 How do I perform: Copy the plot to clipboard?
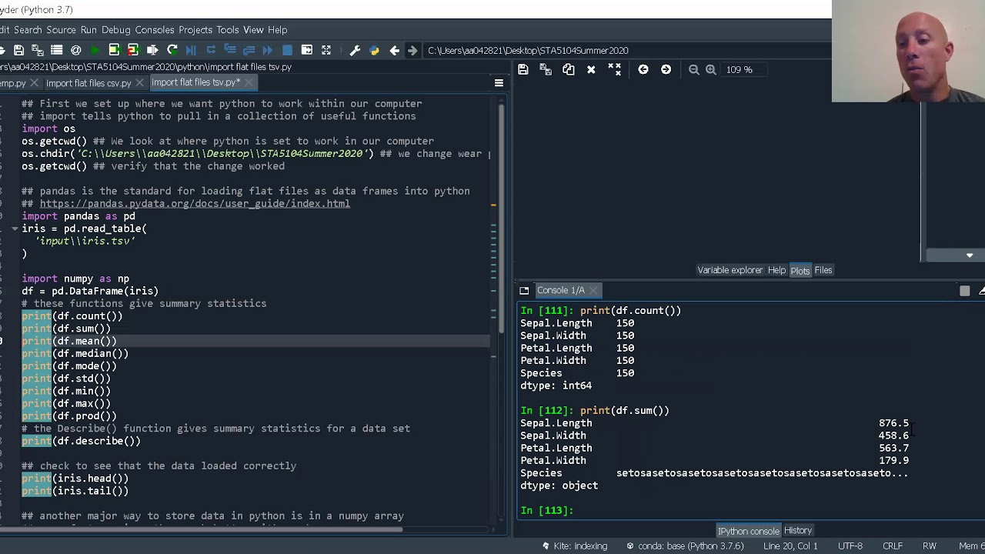coord(568,69)
